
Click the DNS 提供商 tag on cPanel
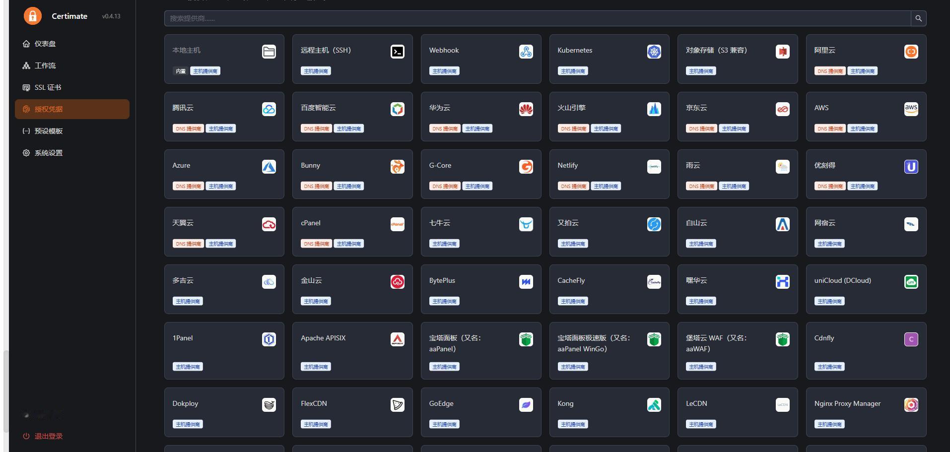316,244
